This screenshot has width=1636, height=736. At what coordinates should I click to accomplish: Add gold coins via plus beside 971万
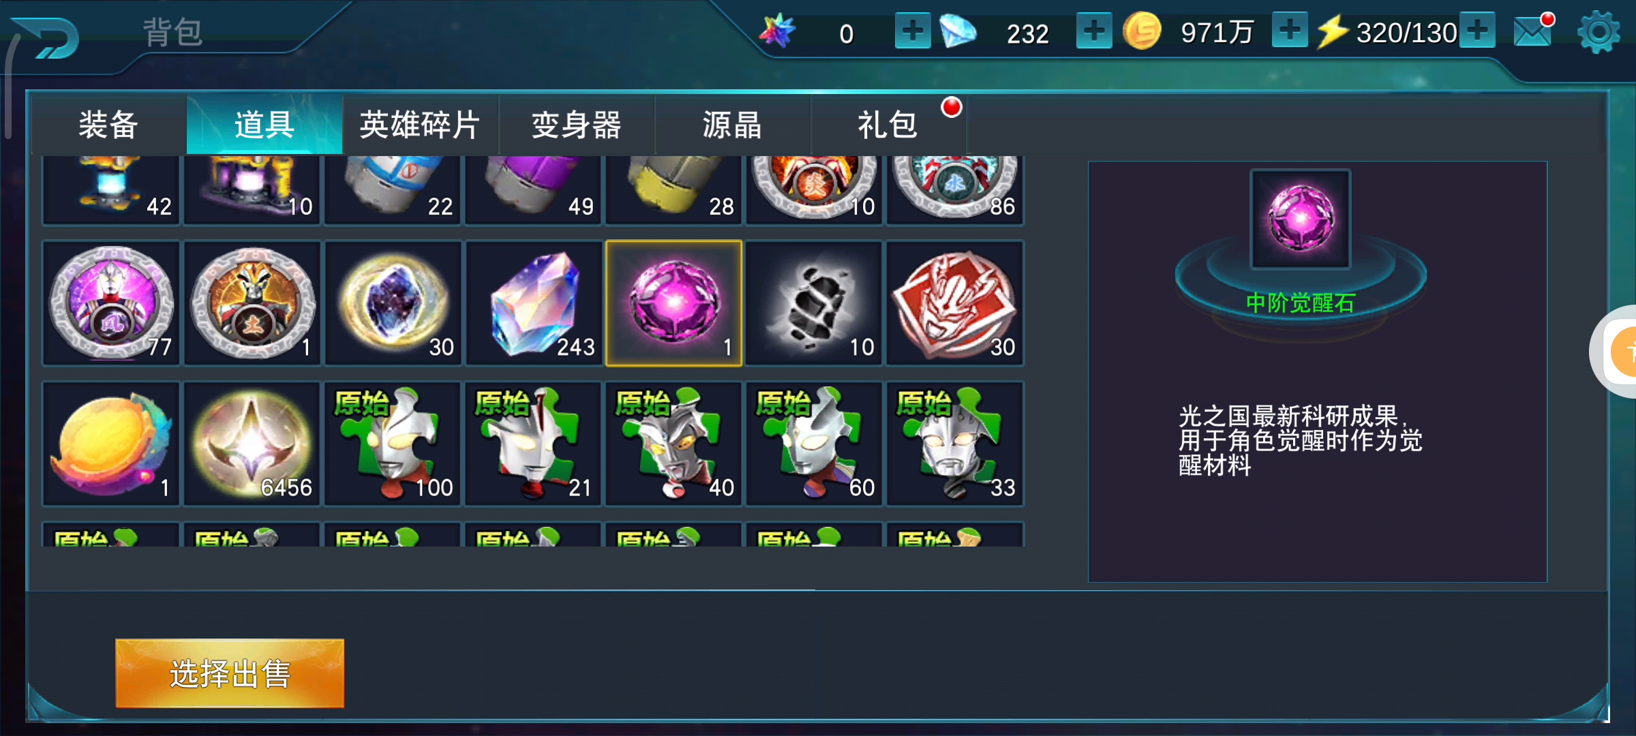coord(1290,31)
